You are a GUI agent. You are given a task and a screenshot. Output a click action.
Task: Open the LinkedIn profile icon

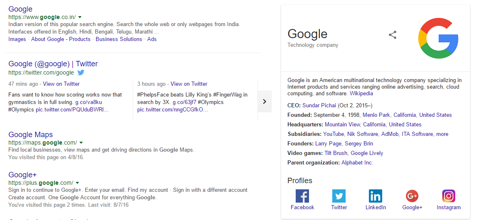pos(376,196)
